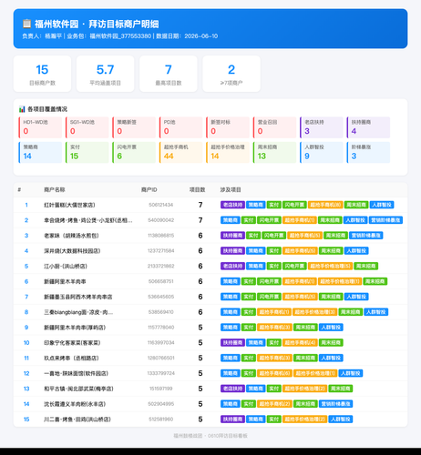Image resolution: width=421 pixels, height=455 pixels.
Task: Select the stat card showing 7 最高项目数
Action: pyautogui.click(x=169, y=74)
